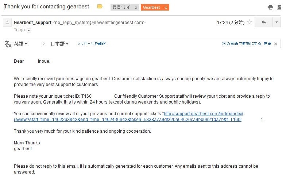This screenshot has height=175, width=286.
Task: Remove the 受信トレイ label with x
Action: pos(136,7)
